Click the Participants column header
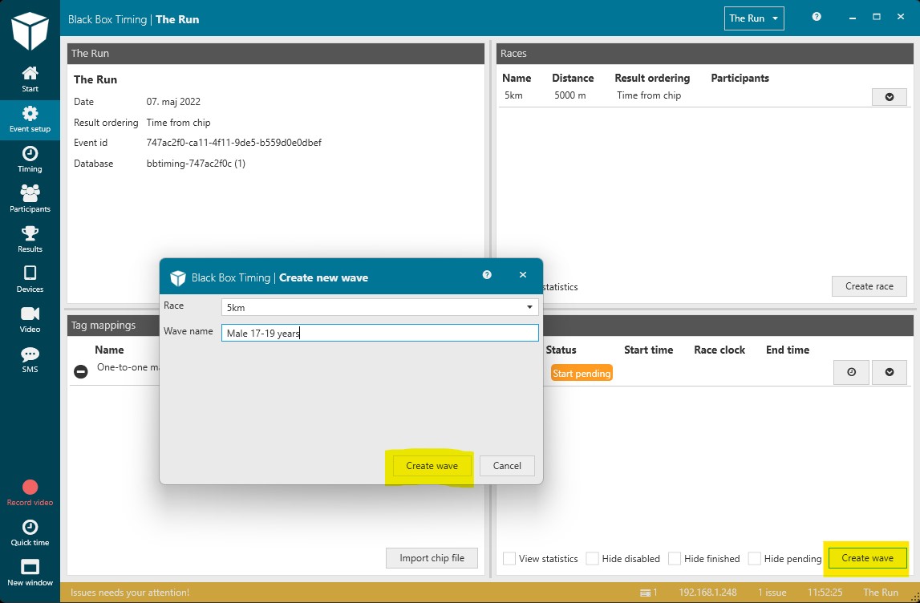This screenshot has height=603, width=920. coord(740,78)
